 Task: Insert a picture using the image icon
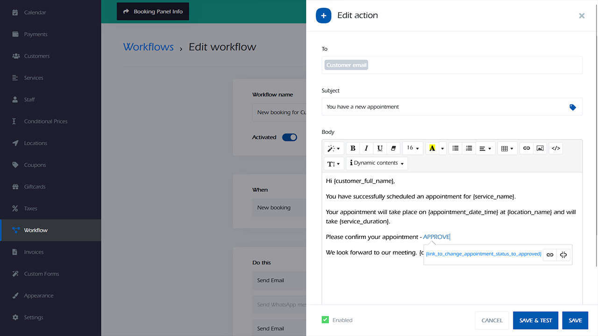pyautogui.click(x=540, y=148)
